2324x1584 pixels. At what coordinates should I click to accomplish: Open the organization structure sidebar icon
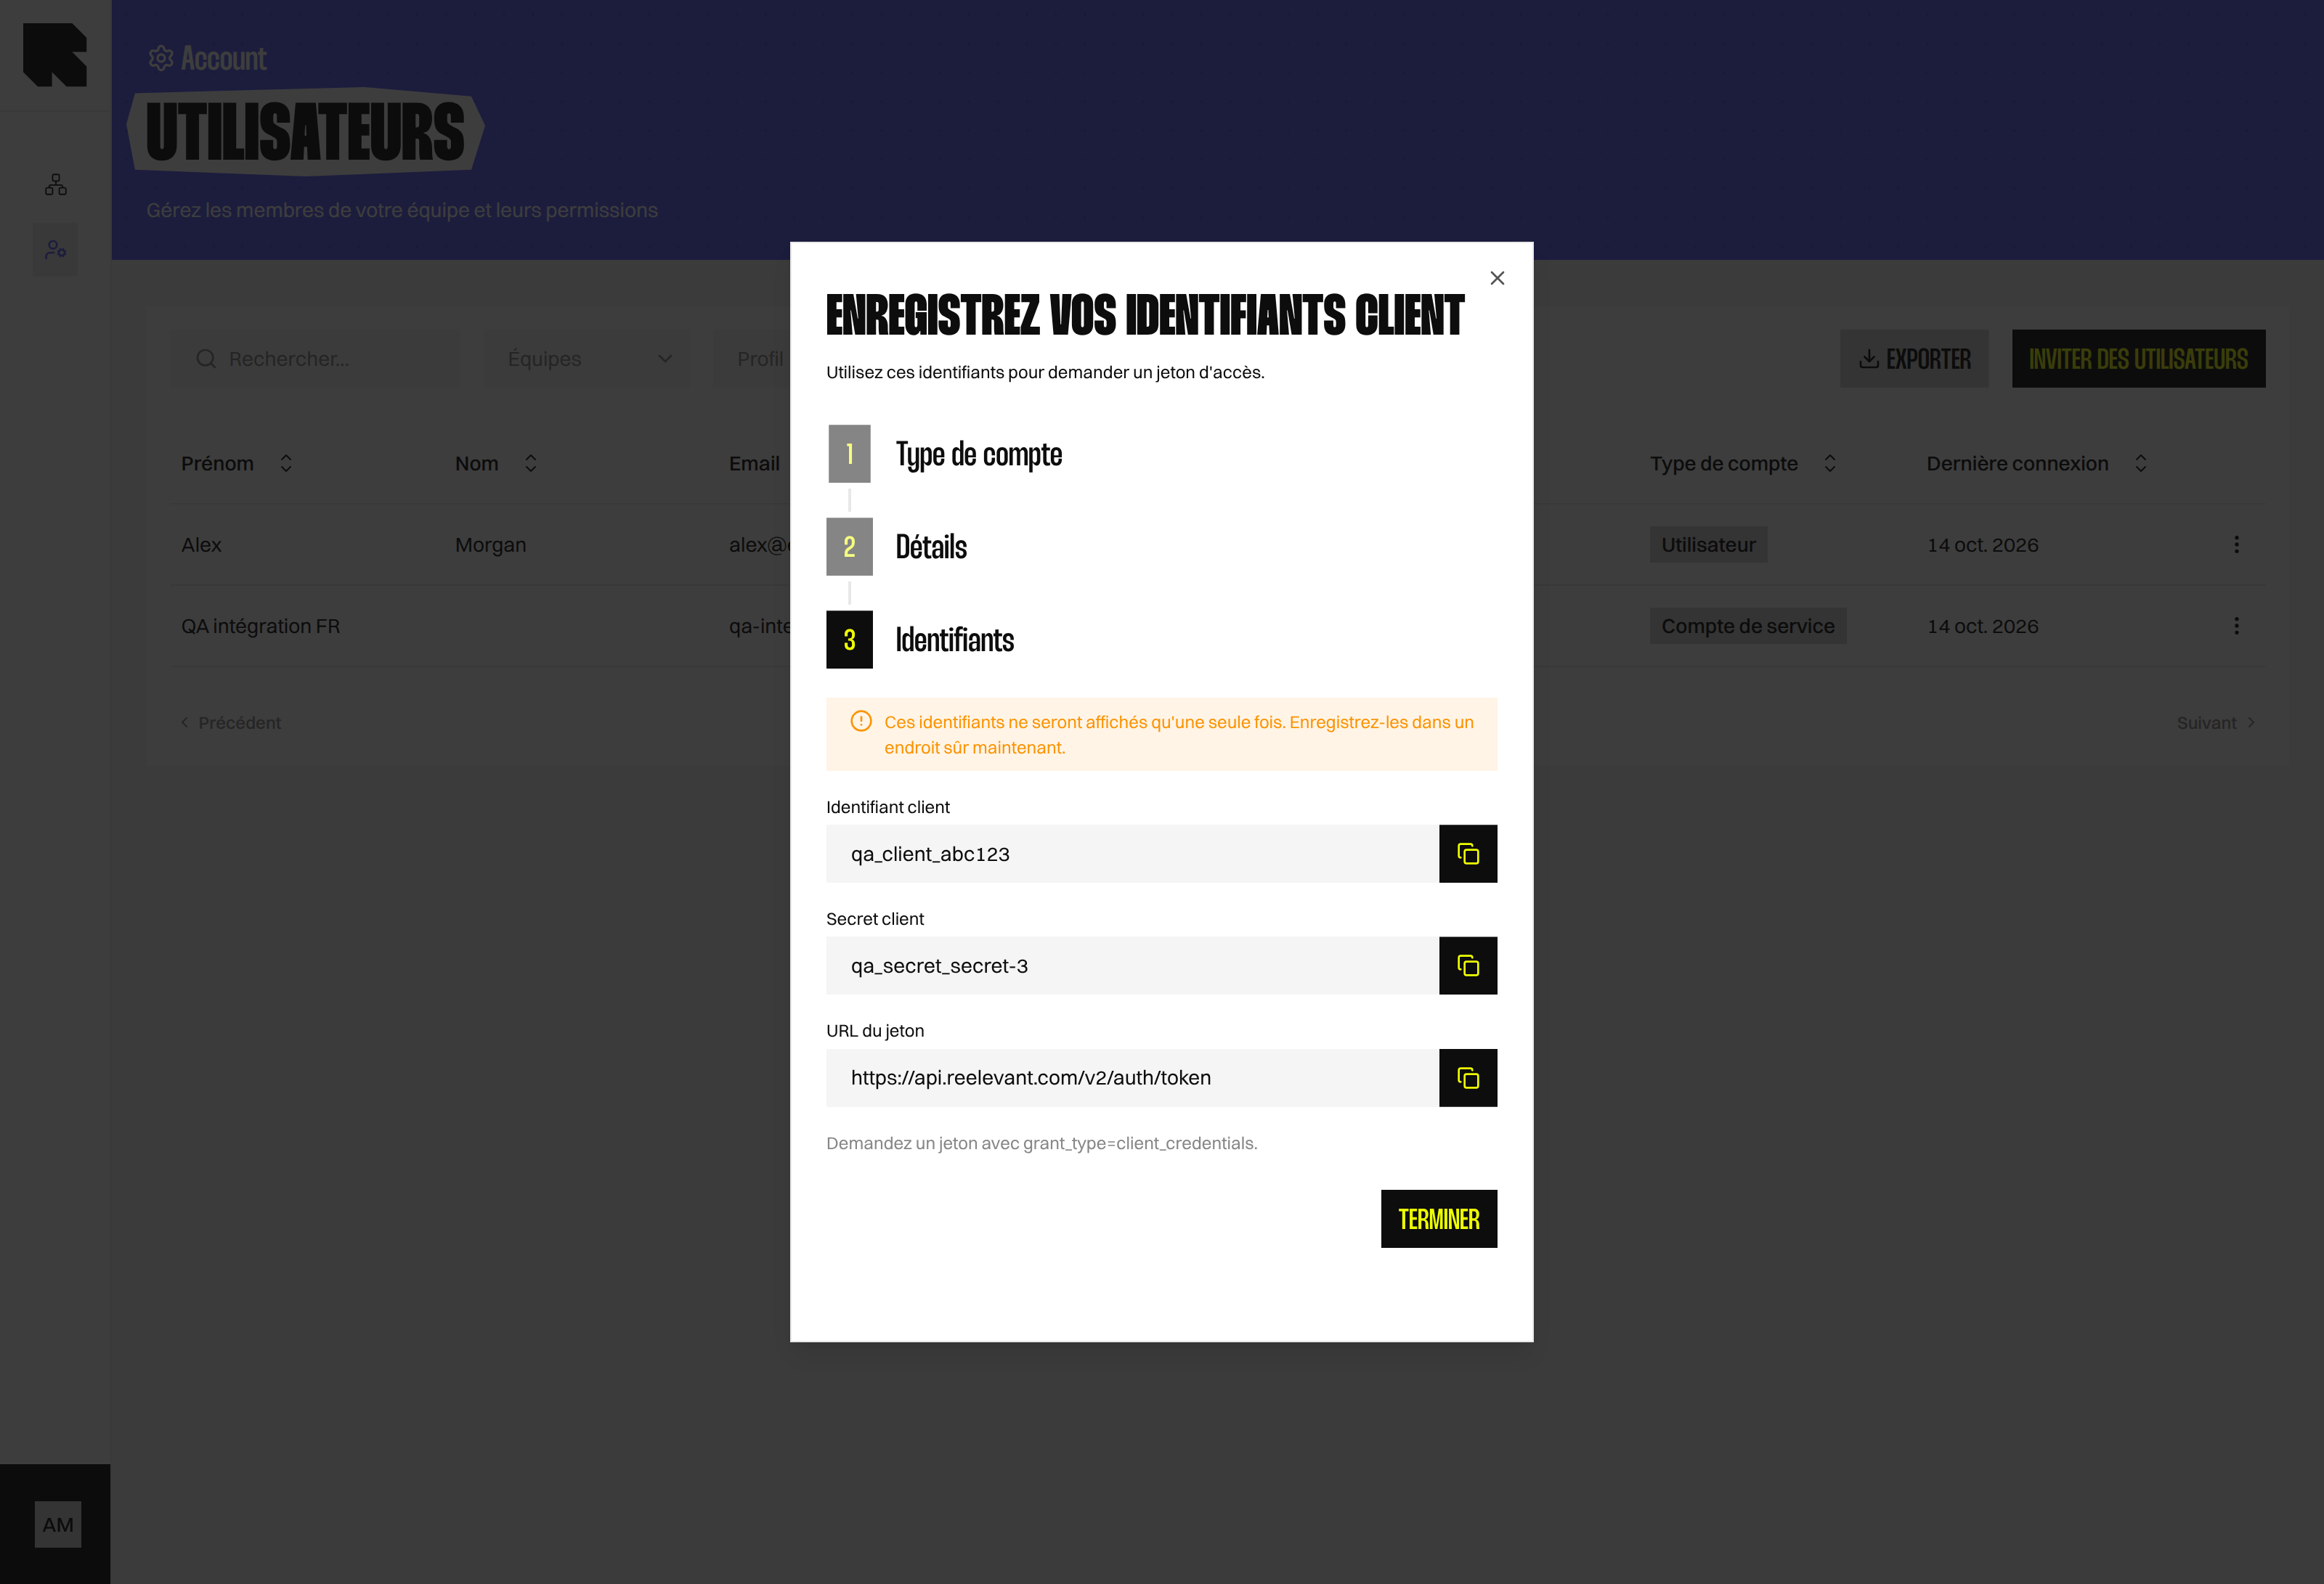56,185
